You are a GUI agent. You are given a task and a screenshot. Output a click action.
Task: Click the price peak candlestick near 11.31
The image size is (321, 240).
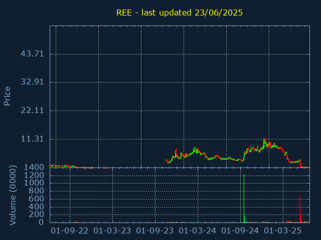(x=265, y=142)
